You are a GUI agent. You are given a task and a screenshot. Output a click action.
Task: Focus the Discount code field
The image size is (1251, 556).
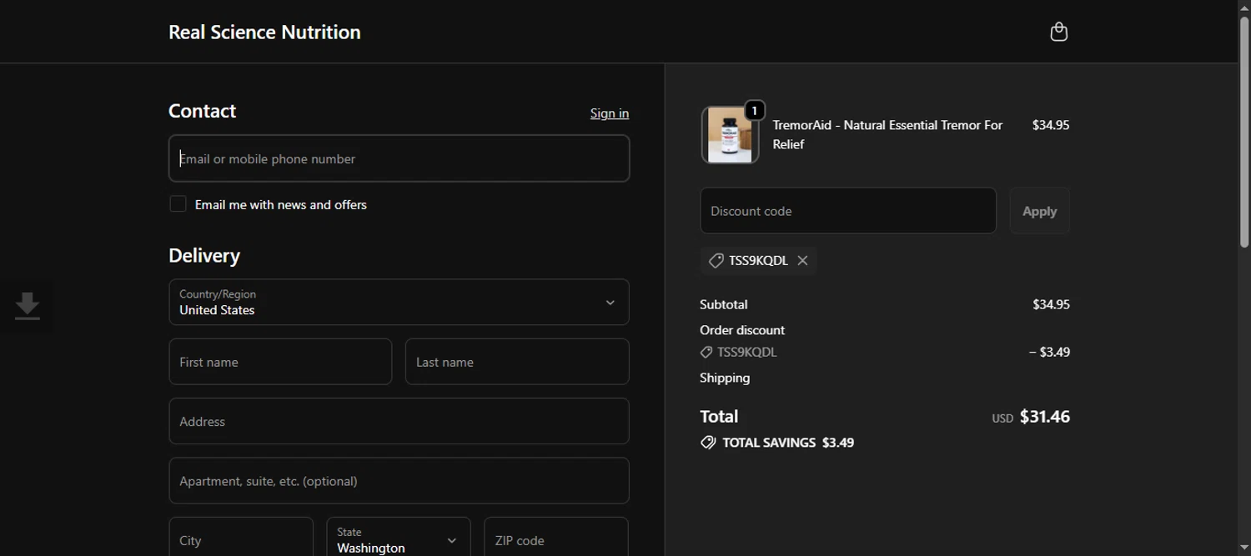(x=848, y=211)
